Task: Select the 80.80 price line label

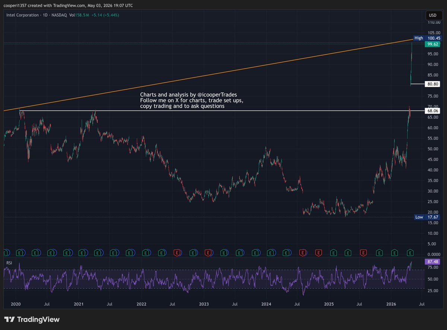Action: pyautogui.click(x=432, y=84)
